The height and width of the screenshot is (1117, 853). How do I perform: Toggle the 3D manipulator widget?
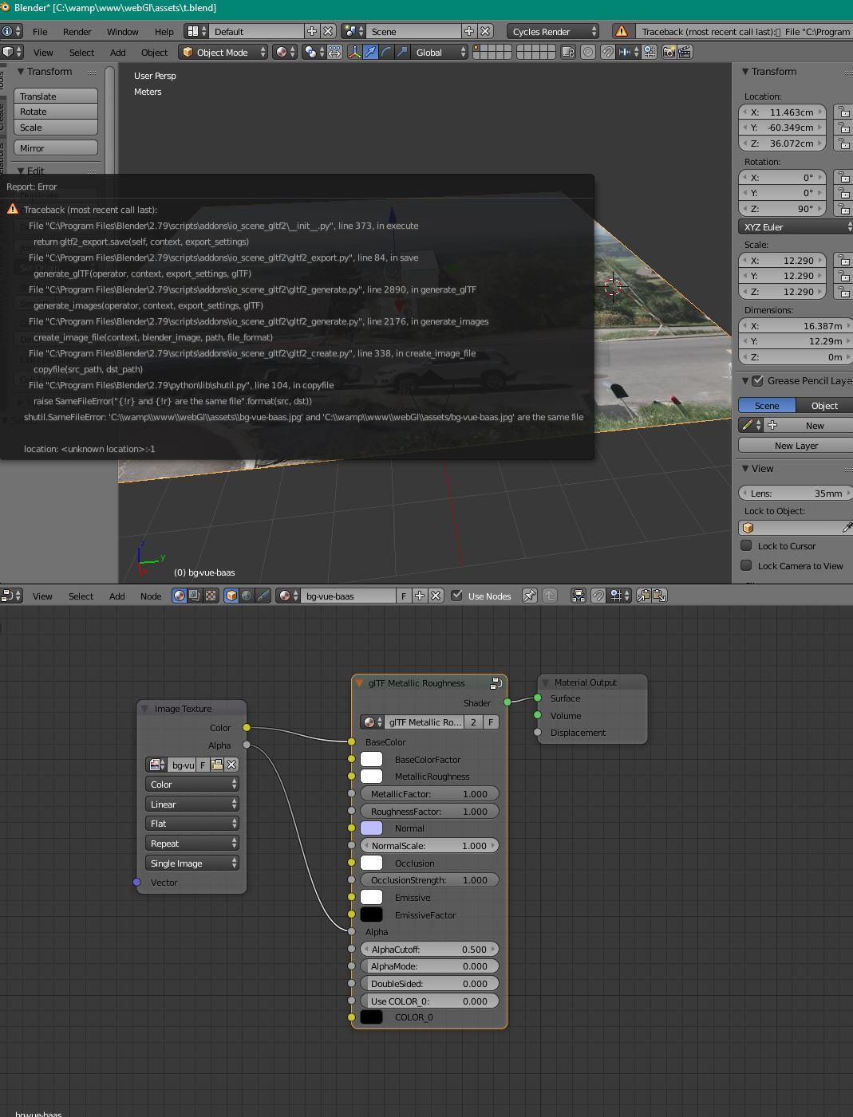(x=355, y=52)
